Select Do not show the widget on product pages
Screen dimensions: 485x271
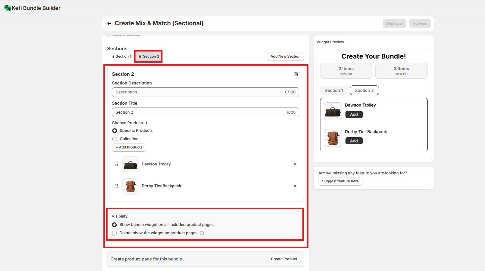pos(114,233)
